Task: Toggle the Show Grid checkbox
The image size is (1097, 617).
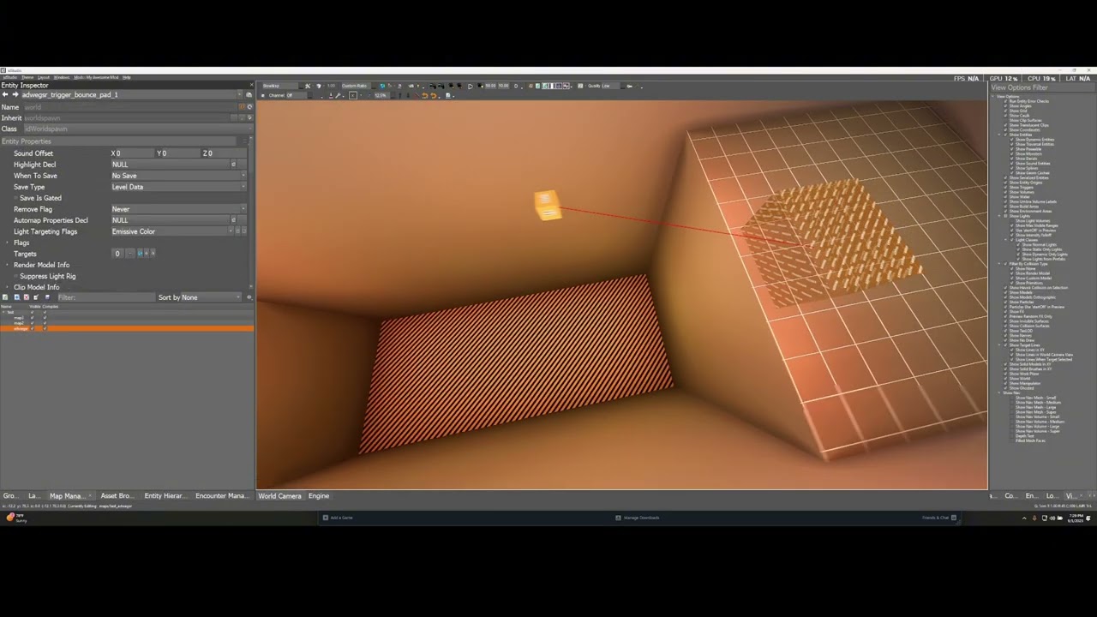Action: [1005, 111]
